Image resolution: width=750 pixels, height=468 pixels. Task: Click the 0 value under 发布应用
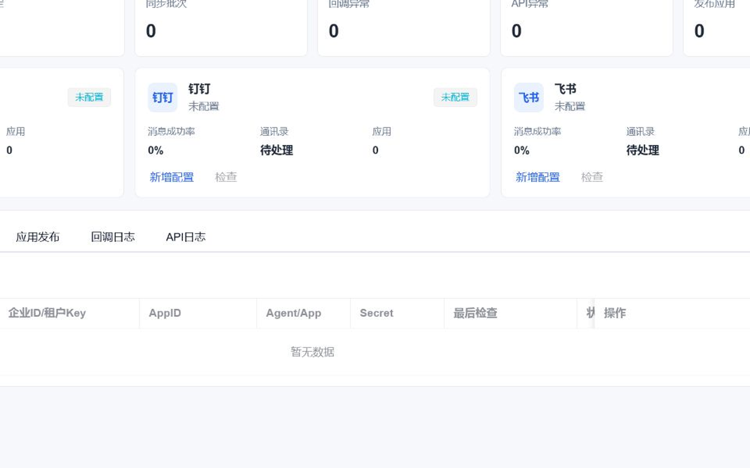(x=699, y=31)
